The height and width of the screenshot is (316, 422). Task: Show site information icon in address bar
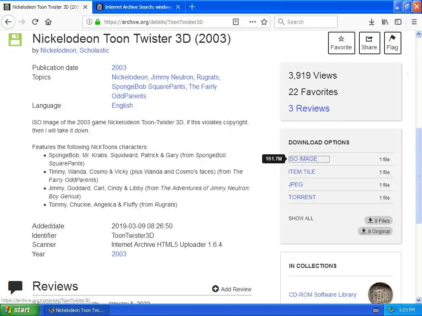pos(89,22)
